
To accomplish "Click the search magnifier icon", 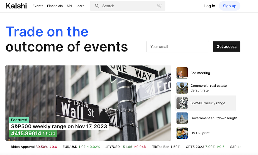I will (97, 6).
